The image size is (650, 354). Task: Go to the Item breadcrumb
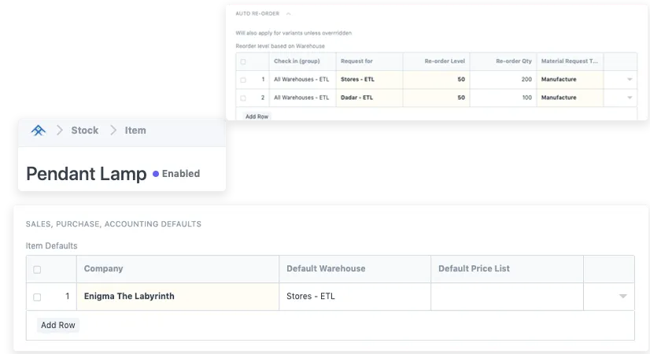135,131
